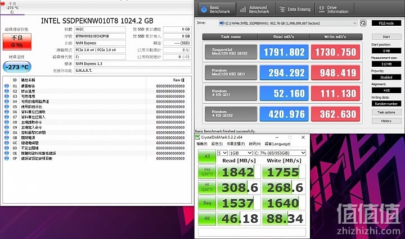405x239 pixels.
Task: Click the status icon for attribute 04
Action: point(7,102)
